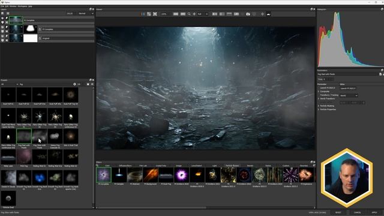The height and width of the screenshot is (216, 384).
Task: Open the Viewer resolution Full dropdown
Action: (203, 14)
